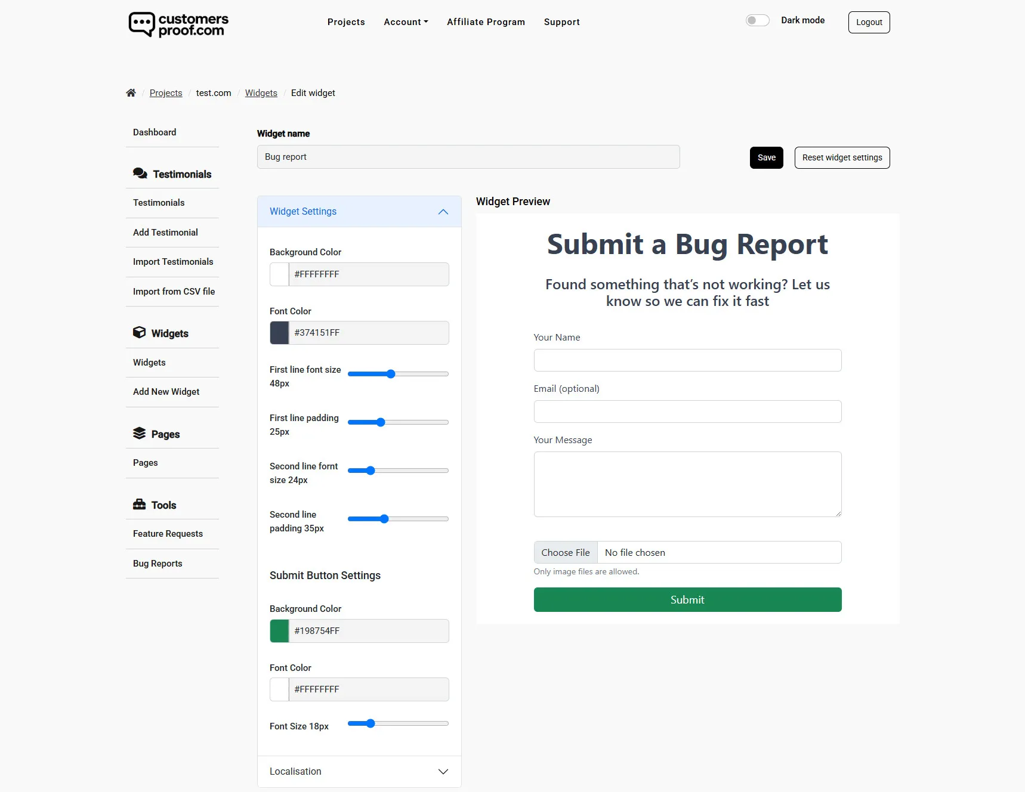Click the font color dark swatch
The image size is (1025, 792).
[x=279, y=333]
